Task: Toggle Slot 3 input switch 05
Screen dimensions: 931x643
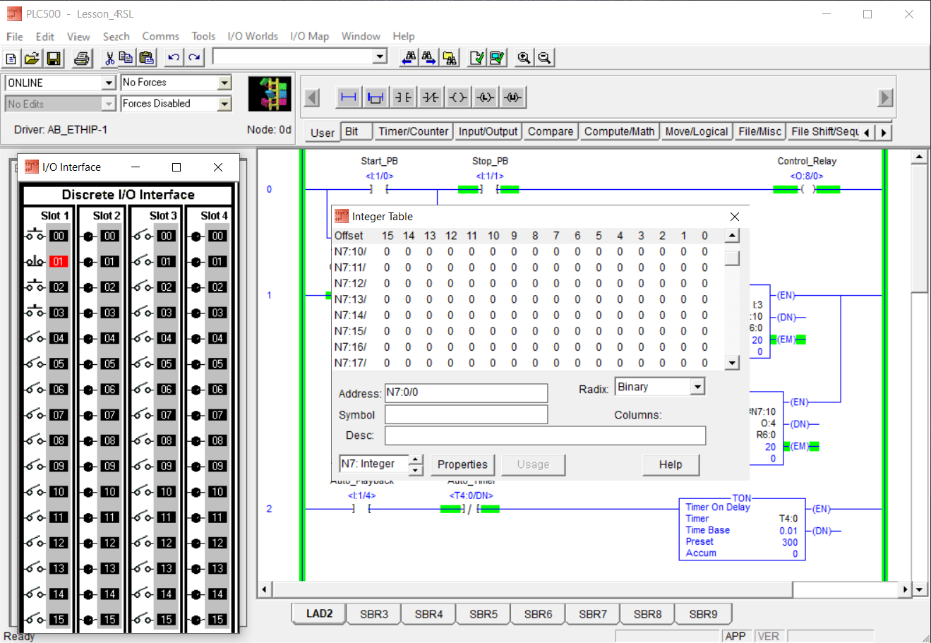Action: coord(143,363)
